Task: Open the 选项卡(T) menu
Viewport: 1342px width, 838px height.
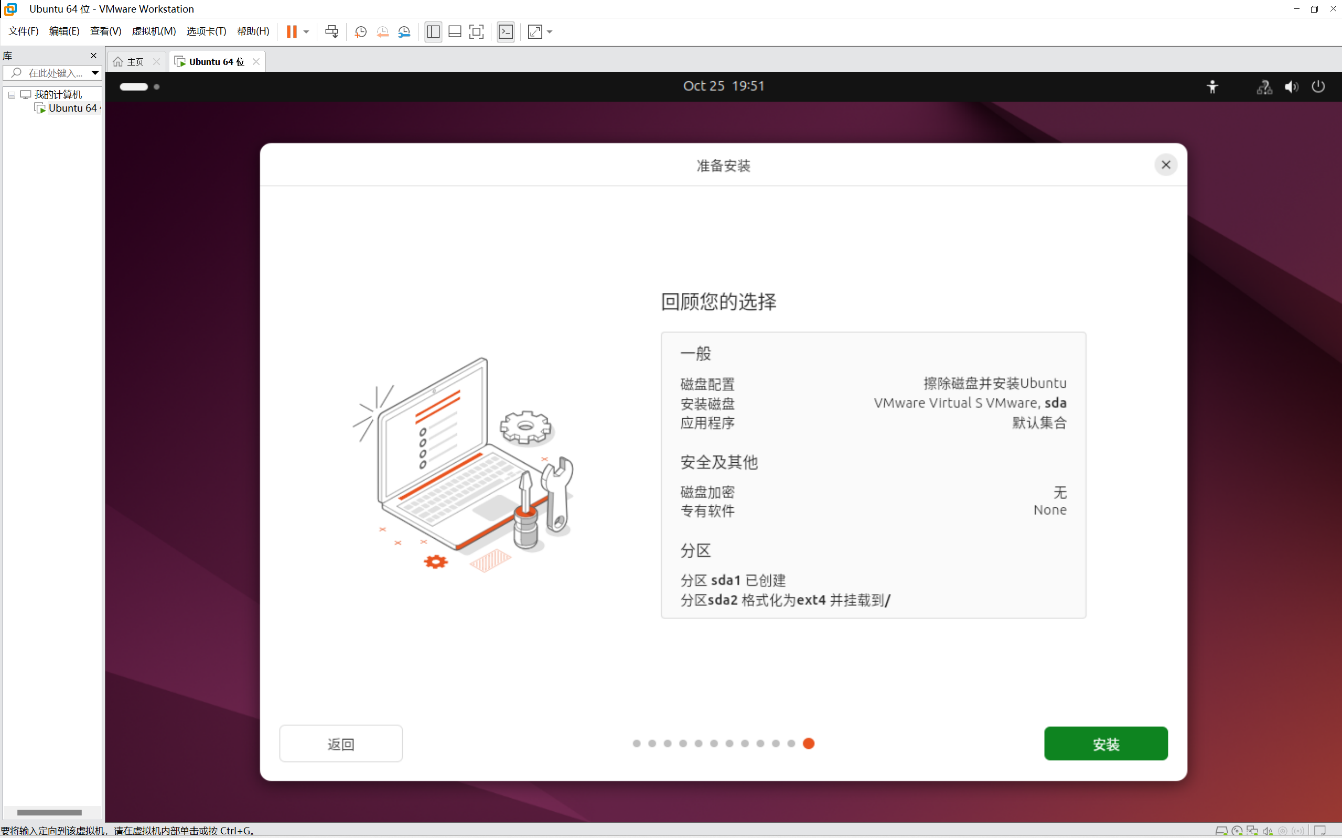Action: coord(206,31)
